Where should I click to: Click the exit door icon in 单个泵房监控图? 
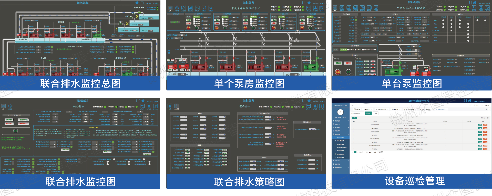[x=322, y=8]
